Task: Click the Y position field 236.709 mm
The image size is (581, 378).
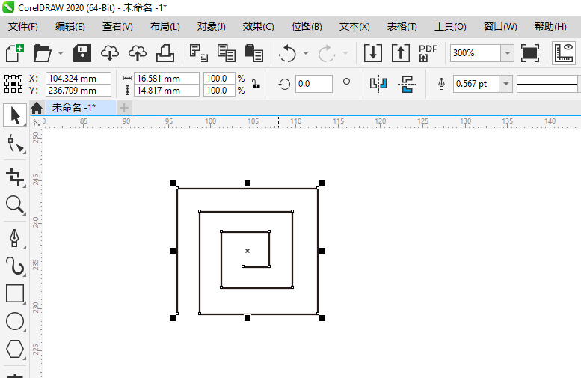Action: tap(79, 90)
